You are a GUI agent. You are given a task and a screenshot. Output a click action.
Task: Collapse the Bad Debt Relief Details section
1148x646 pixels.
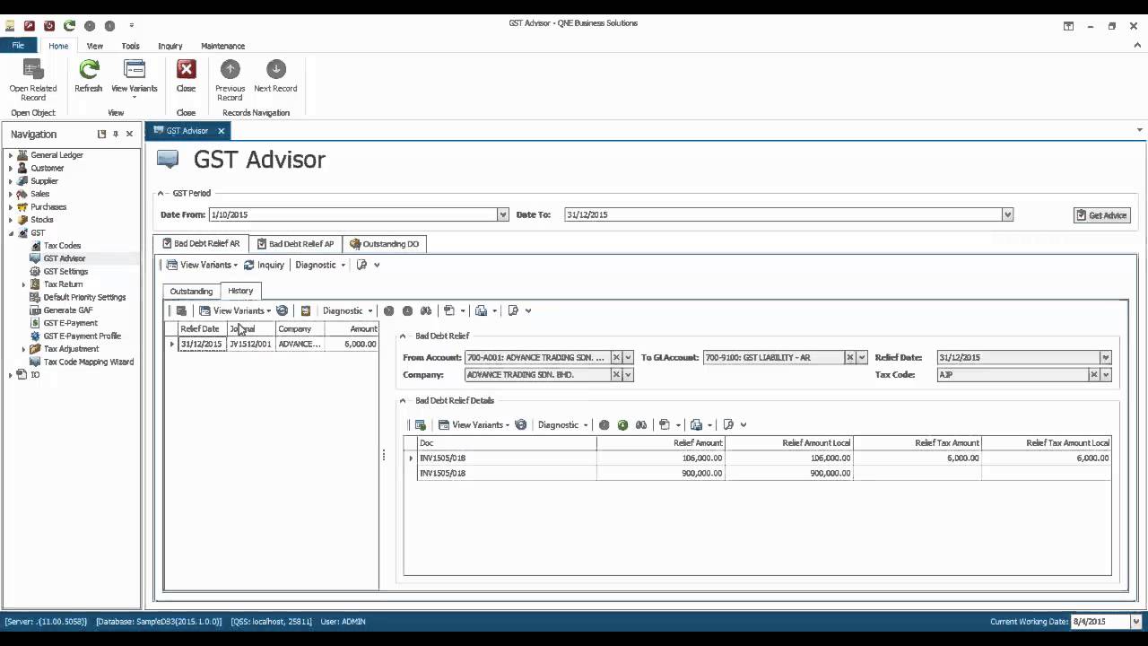[x=403, y=400]
